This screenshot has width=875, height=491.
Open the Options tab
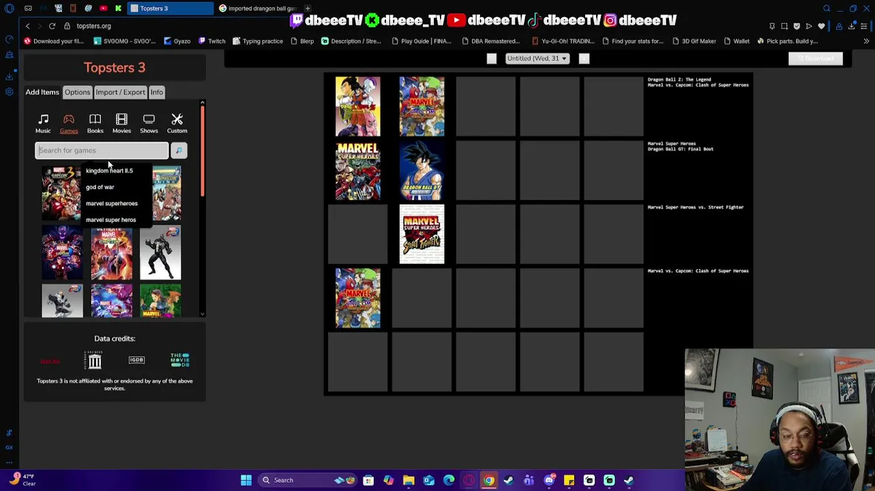tap(77, 92)
